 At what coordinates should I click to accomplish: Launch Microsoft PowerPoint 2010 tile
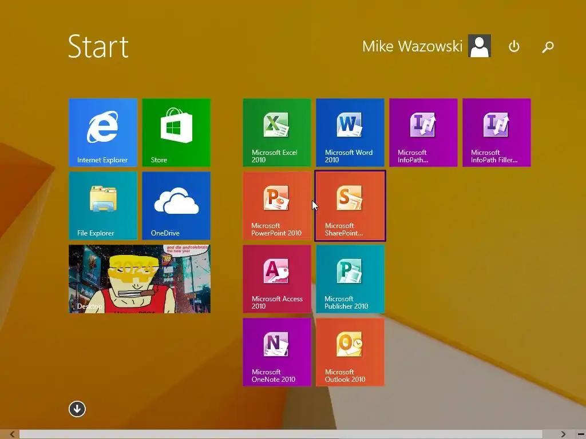click(x=277, y=206)
